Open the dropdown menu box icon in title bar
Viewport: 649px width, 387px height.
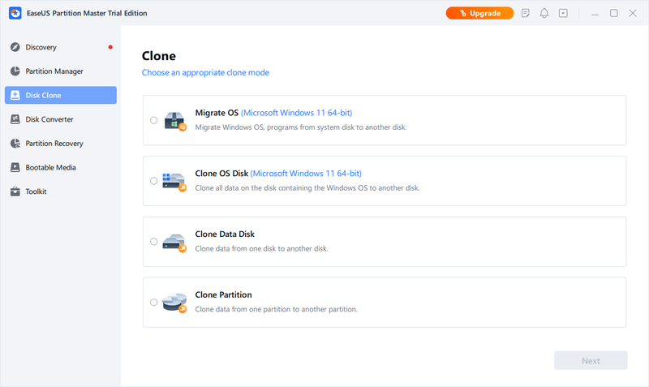click(x=563, y=13)
